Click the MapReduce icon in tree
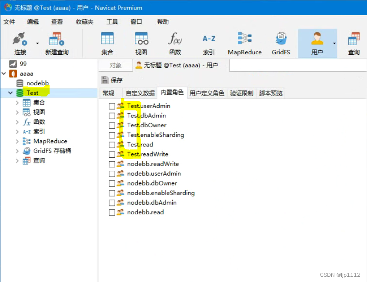 click(27, 141)
